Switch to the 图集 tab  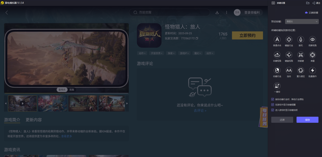[x=72, y=90]
